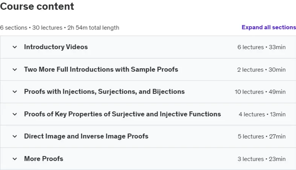Open Proofs of Key Properties of Surjective and Injective Functions

(123, 114)
